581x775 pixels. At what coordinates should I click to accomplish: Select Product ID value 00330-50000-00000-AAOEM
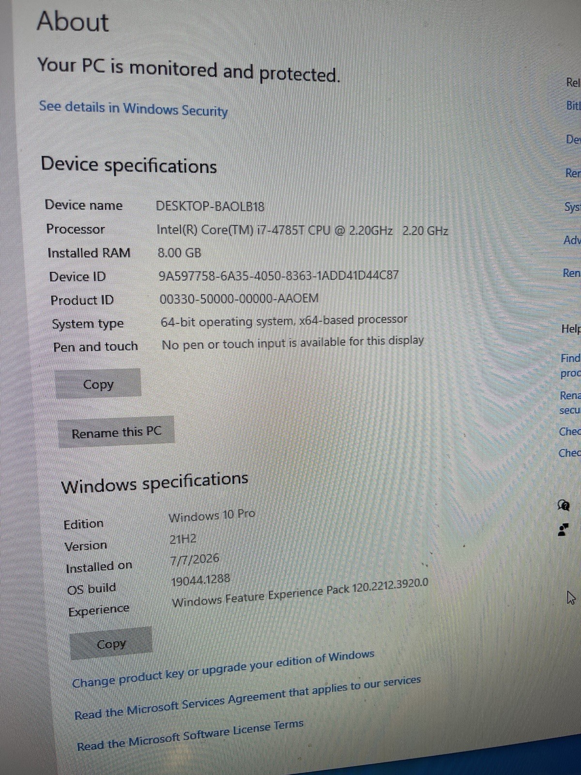[x=239, y=298]
